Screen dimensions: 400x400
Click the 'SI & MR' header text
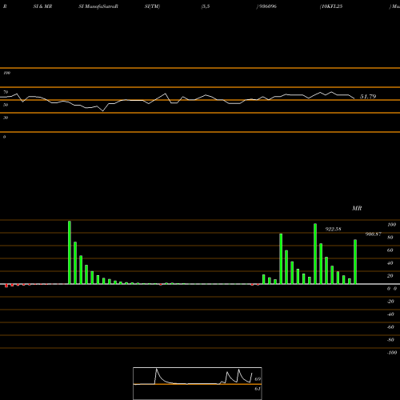click(x=42, y=6)
